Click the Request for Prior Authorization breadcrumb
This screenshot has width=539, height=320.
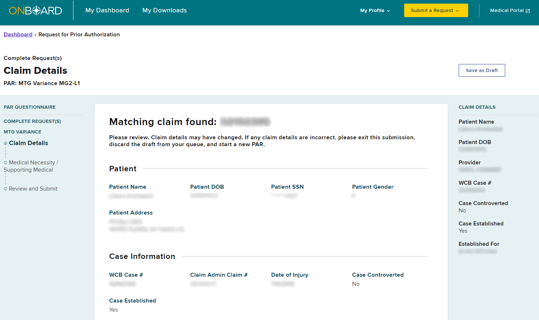click(x=79, y=35)
